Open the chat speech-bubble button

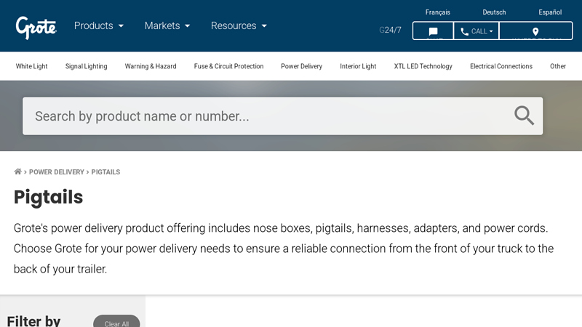point(433,31)
